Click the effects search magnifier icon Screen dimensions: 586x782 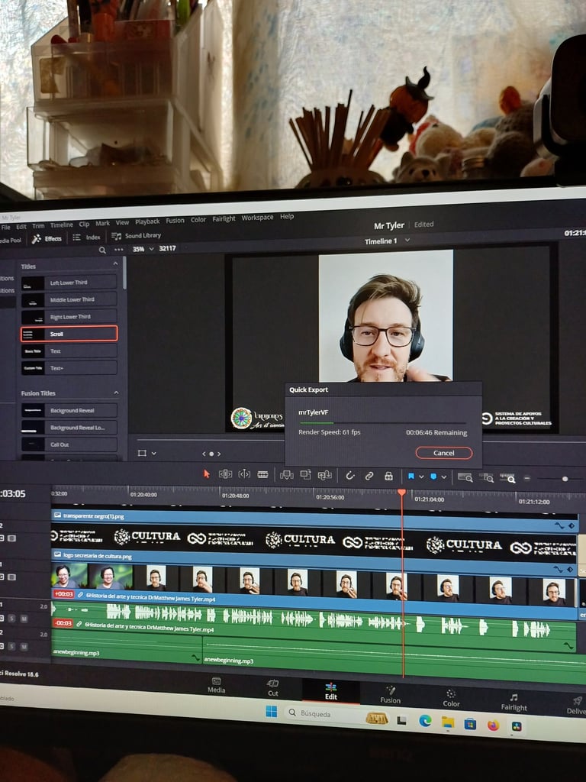click(102, 250)
